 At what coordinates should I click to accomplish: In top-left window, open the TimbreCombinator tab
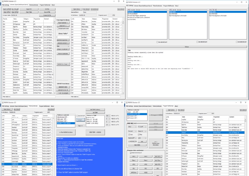pos(34,5)
